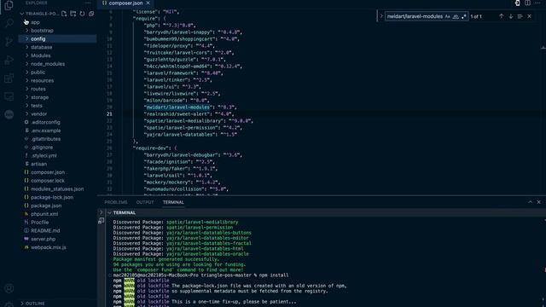Image resolution: width=546 pixels, height=307 pixels.
Task: Open server.php file
Action: pos(44,239)
